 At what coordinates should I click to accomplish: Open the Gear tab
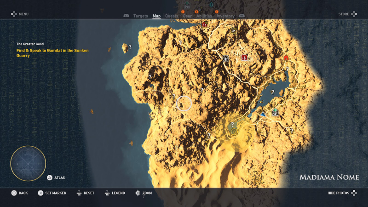pyautogui.click(x=187, y=16)
